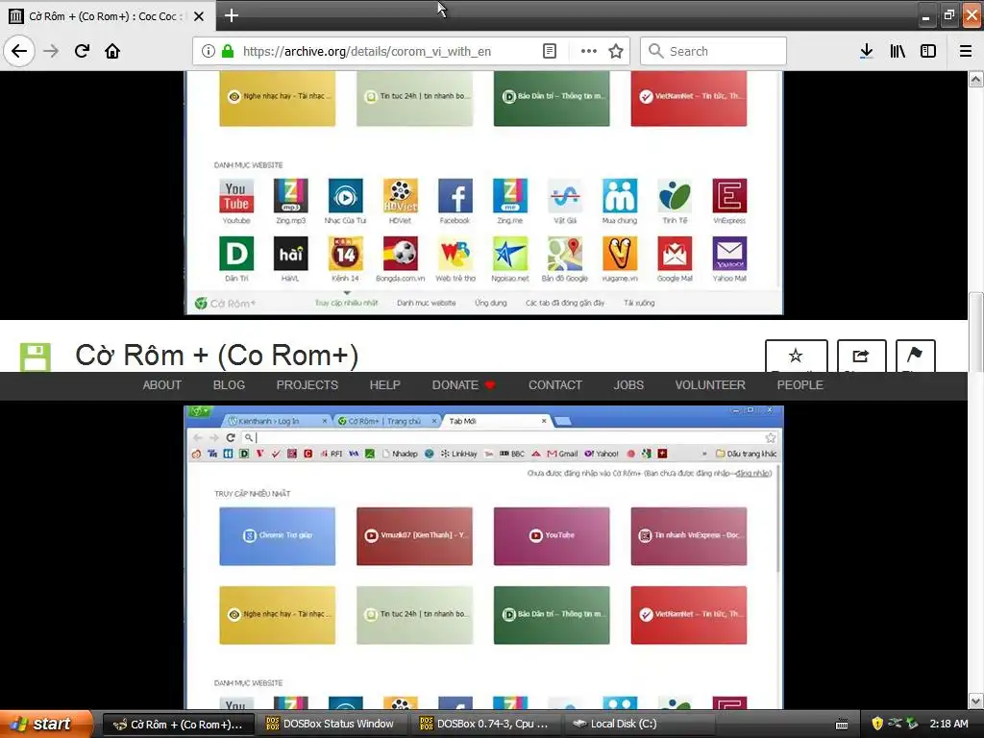Open BLOG in the archive navigation bar
The width and height of the screenshot is (984, 738).
[x=229, y=384]
